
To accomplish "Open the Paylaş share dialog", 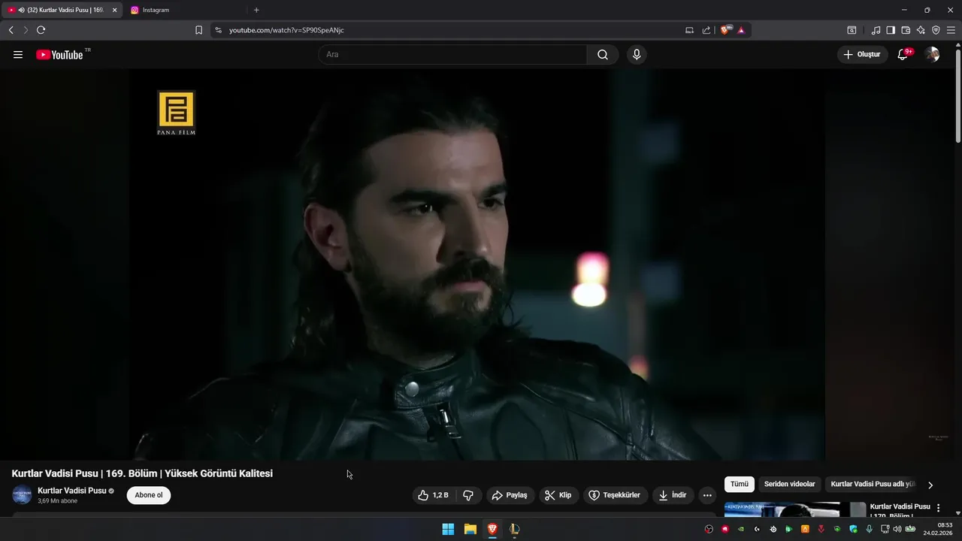I will pos(510,495).
